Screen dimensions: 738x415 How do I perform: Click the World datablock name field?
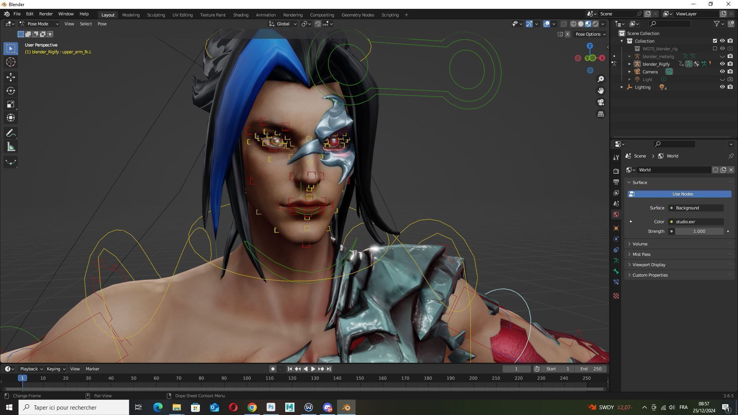click(x=673, y=170)
